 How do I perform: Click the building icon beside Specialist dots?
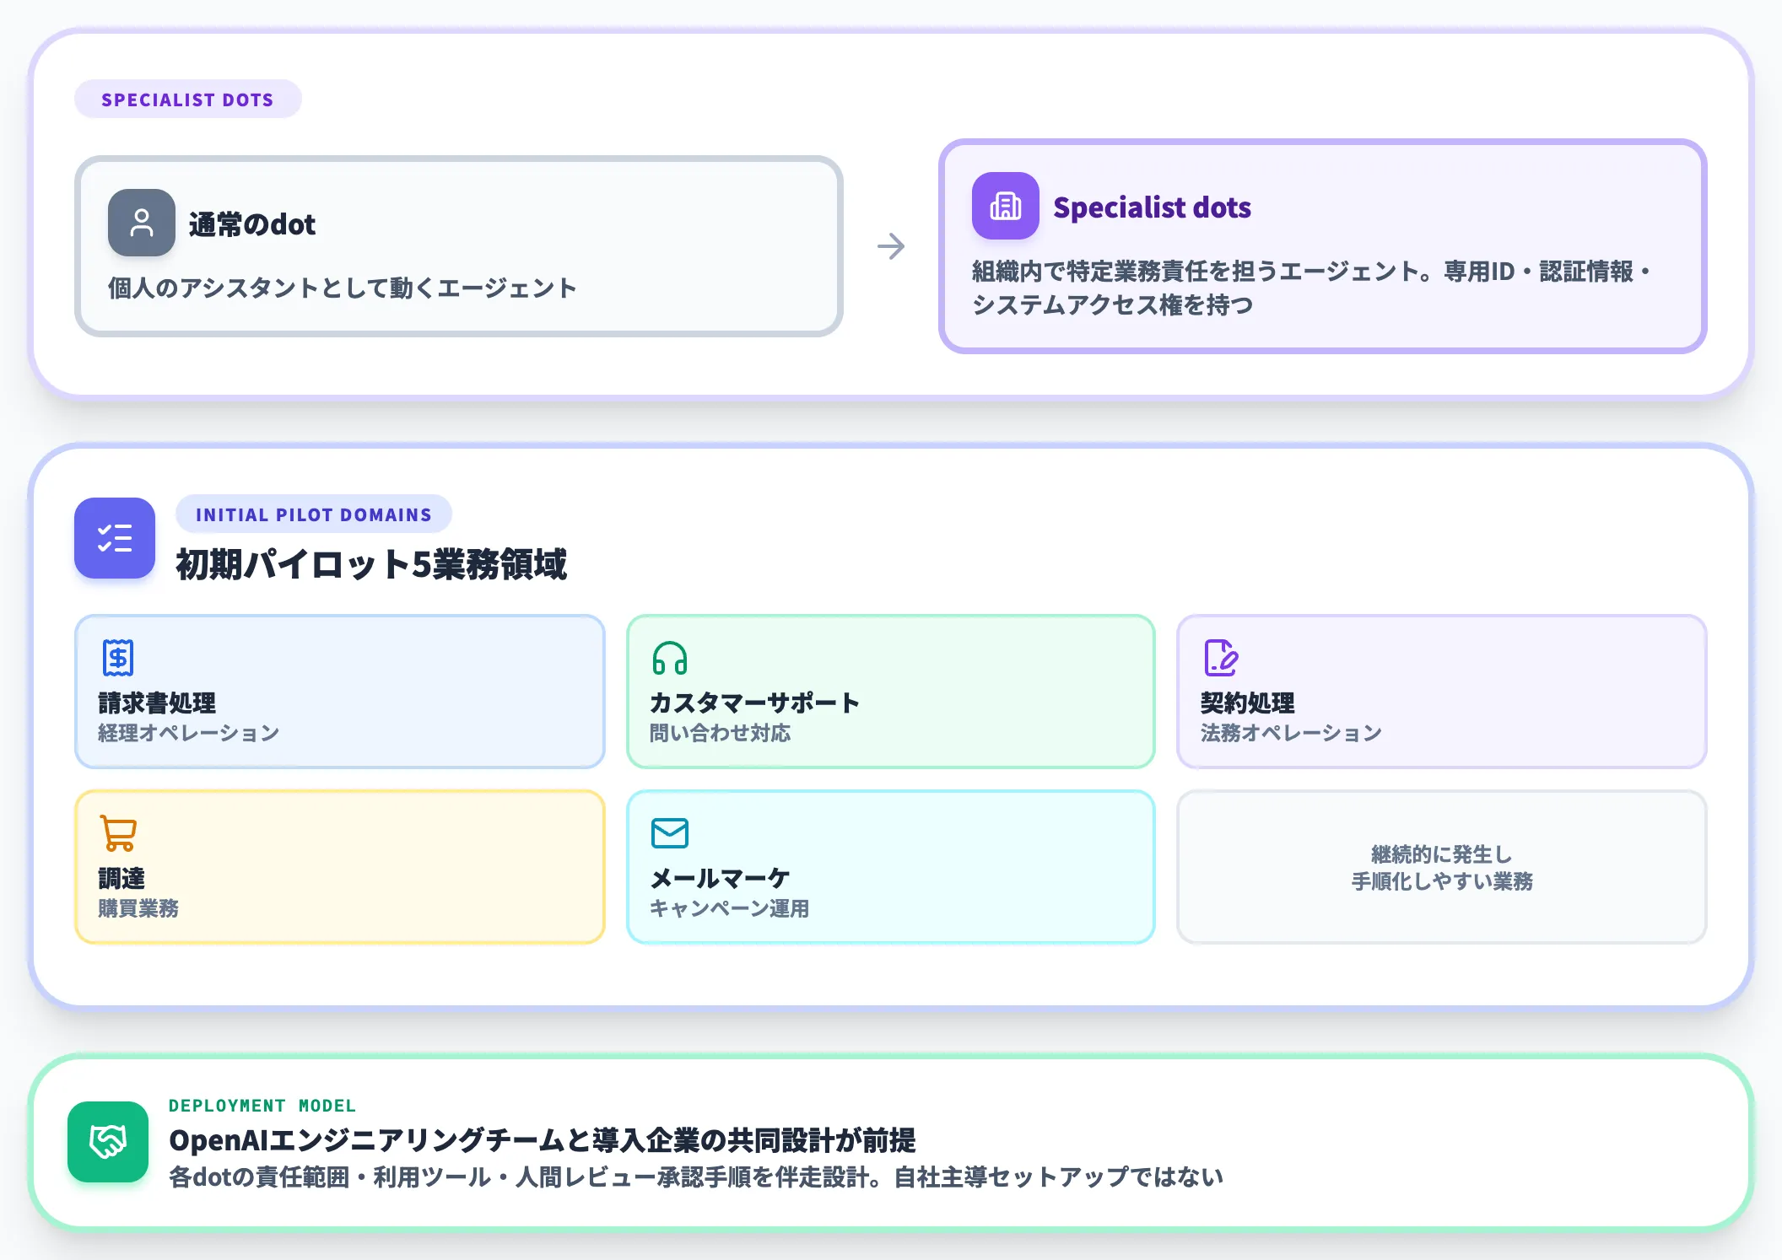[1005, 206]
